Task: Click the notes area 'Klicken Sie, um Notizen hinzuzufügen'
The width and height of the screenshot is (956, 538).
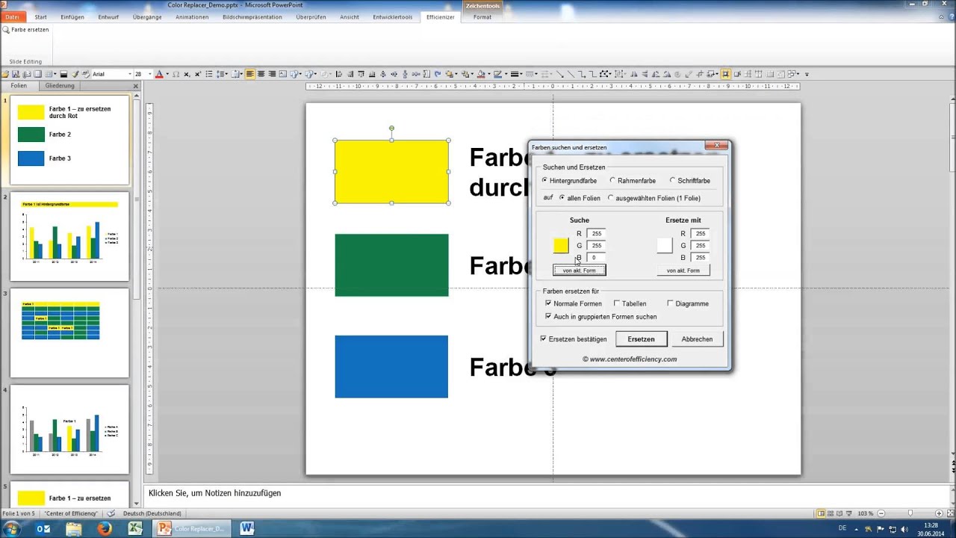Action: (215, 493)
